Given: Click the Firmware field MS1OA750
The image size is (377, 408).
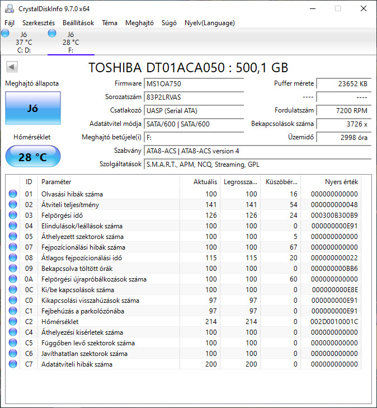Looking at the screenshot, I should (194, 84).
